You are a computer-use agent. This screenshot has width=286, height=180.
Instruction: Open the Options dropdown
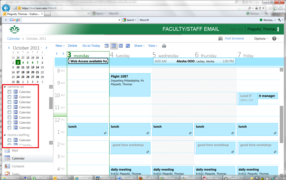pyautogui.click(x=261, y=39)
